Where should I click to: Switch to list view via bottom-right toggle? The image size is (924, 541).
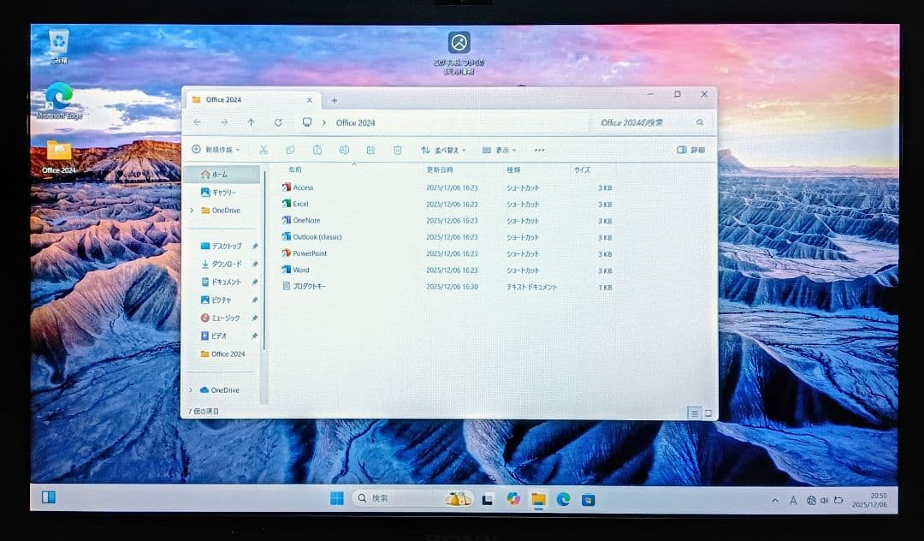click(707, 412)
